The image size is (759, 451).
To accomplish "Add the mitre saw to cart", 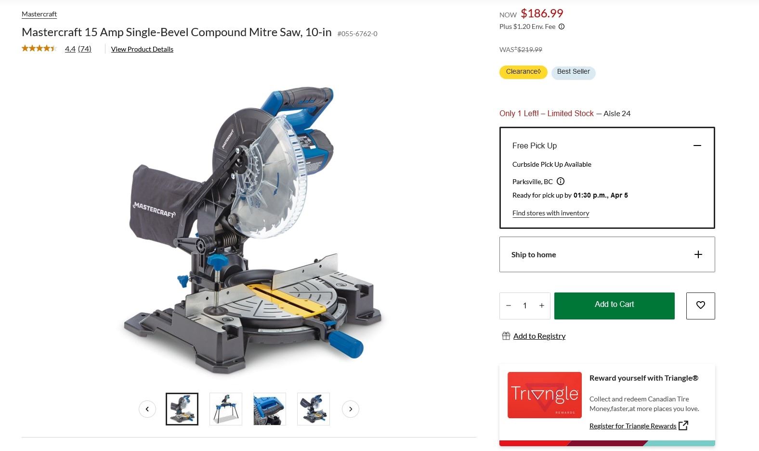I will point(615,305).
